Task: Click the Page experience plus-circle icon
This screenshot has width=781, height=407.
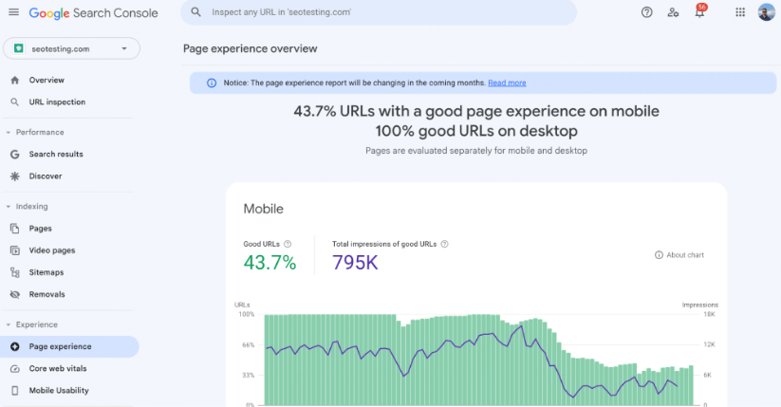Action: tap(15, 346)
